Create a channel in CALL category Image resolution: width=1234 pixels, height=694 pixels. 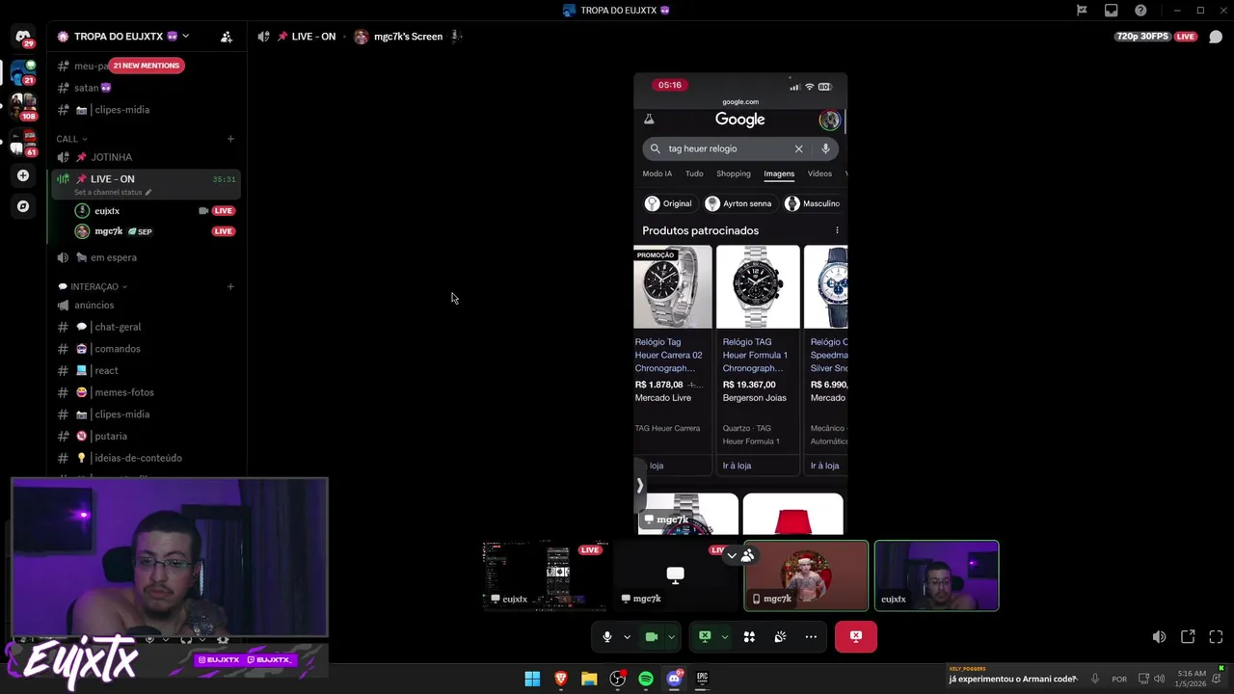[230, 139]
